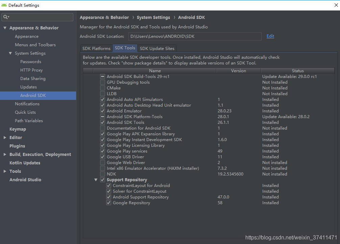Expand Build, Execution, Deployment section

(x=5, y=154)
